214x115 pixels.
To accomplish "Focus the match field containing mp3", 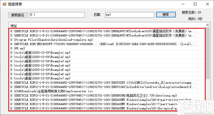I will coord(130,15).
